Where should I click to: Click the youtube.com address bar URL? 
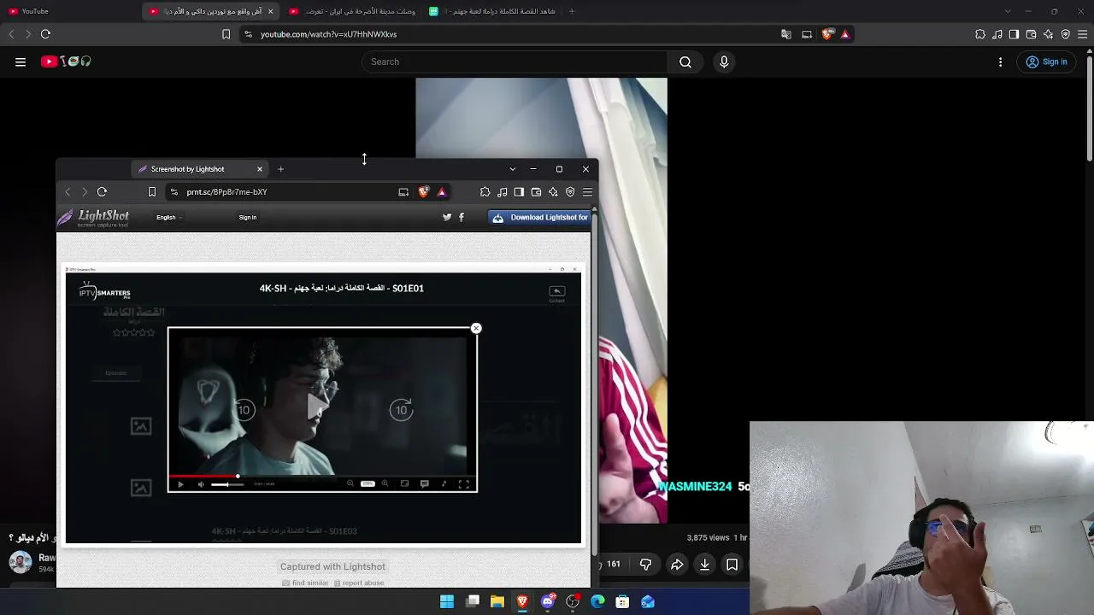(x=328, y=34)
